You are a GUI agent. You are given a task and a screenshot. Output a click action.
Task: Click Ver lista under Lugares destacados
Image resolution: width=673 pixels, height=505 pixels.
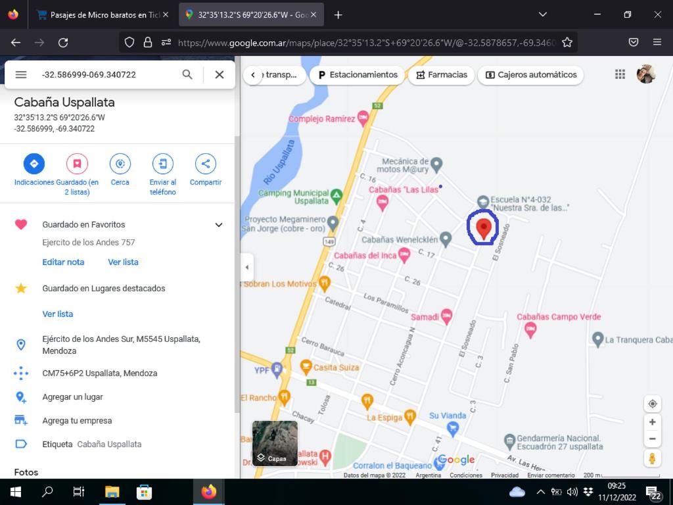58,314
